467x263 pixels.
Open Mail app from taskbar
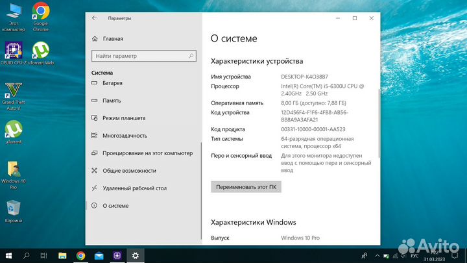99,256
